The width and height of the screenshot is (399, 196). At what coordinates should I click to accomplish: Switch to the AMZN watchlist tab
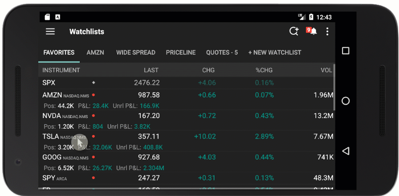[95, 53]
